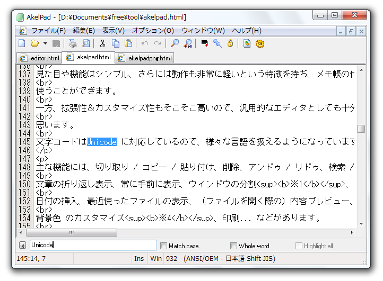Click the Undo arrow icon
This screenshot has height=281, width=383.
pyautogui.click(x=145, y=43)
